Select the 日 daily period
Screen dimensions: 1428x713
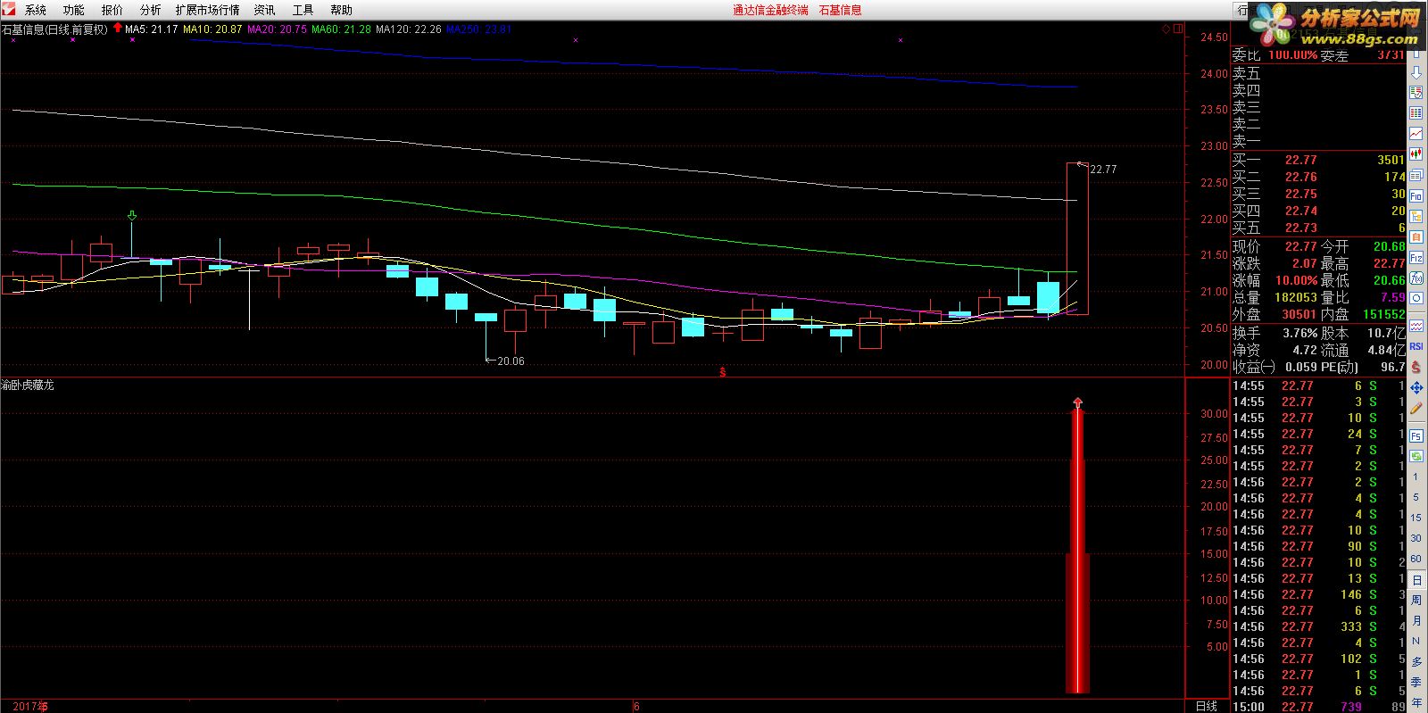click(x=1416, y=580)
